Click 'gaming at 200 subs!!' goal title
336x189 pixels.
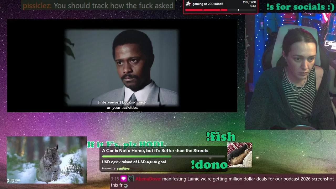click(208, 4)
